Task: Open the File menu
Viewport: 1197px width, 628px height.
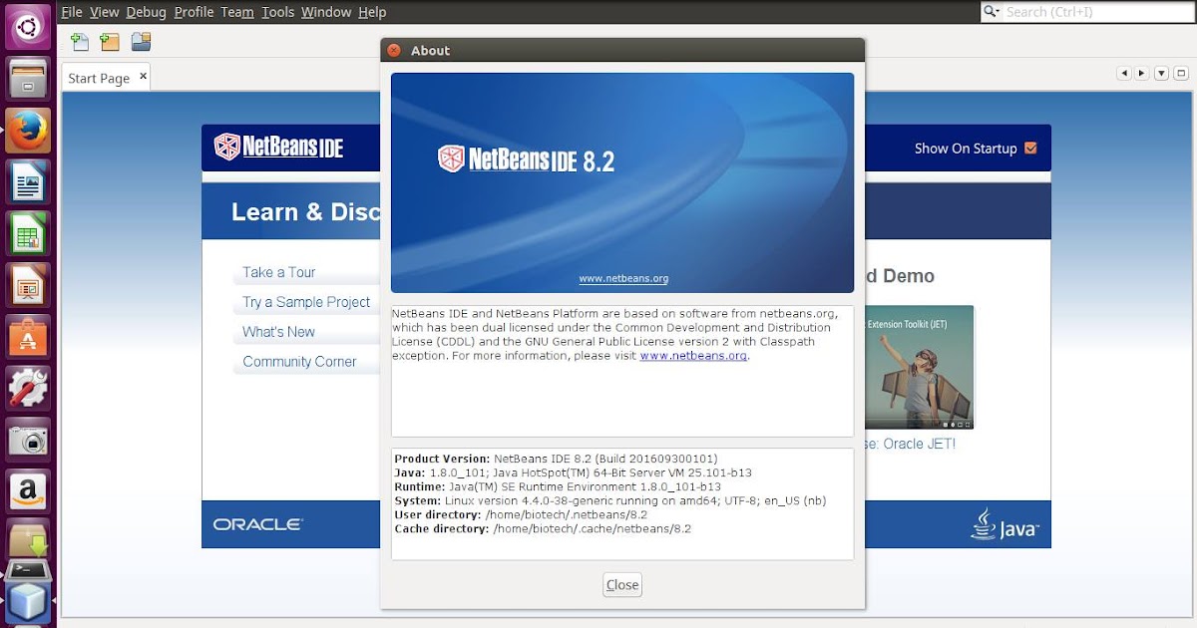Action: [72, 12]
